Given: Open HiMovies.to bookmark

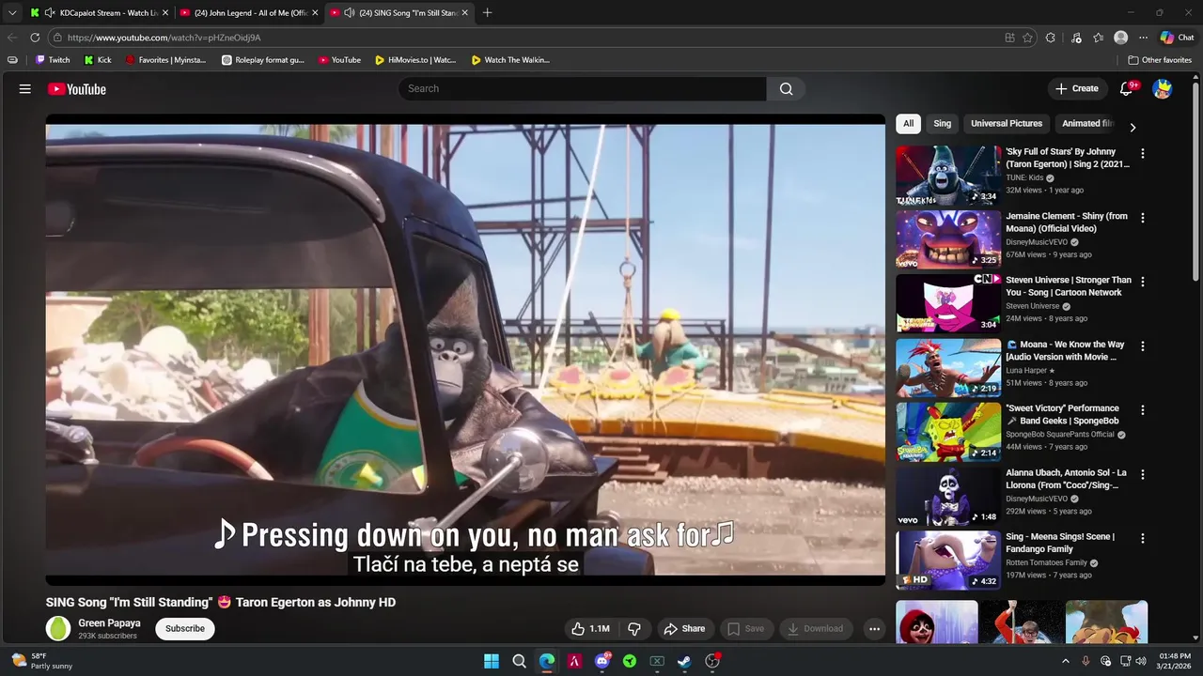Looking at the screenshot, I should tap(415, 60).
